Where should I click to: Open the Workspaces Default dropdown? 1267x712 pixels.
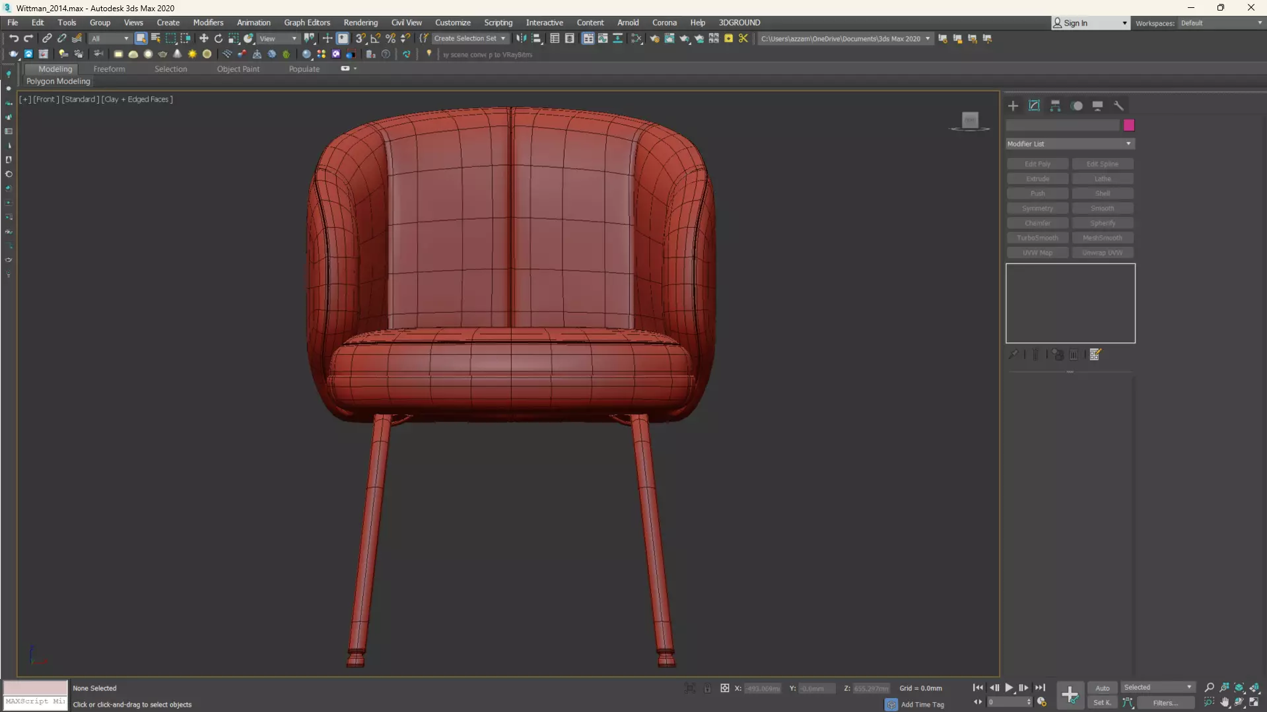1221,23
